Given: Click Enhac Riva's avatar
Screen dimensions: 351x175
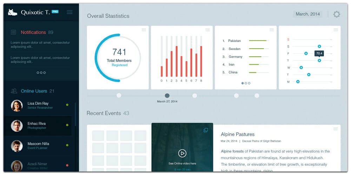Looking at the screenshot, I should click(17, 126).
